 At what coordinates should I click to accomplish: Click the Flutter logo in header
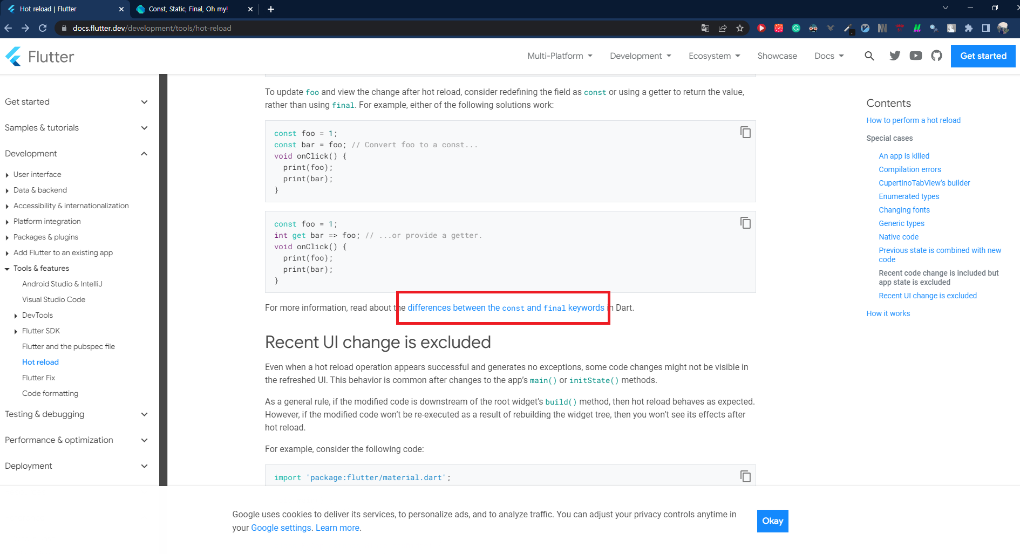(39, 56)
